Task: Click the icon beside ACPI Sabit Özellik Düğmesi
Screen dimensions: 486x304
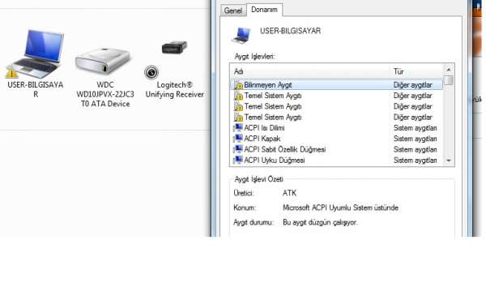Action: pos(238,149)
